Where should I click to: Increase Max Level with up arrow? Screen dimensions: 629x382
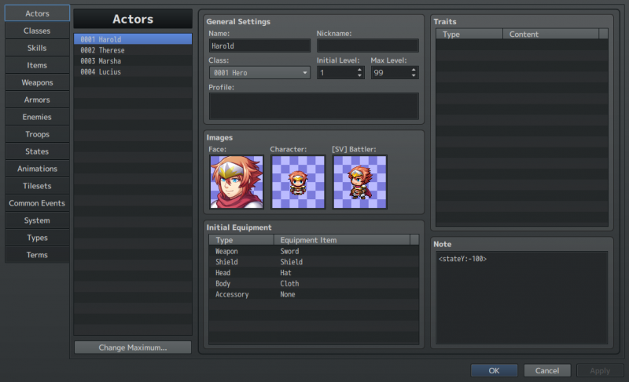(x=414, y=70)
